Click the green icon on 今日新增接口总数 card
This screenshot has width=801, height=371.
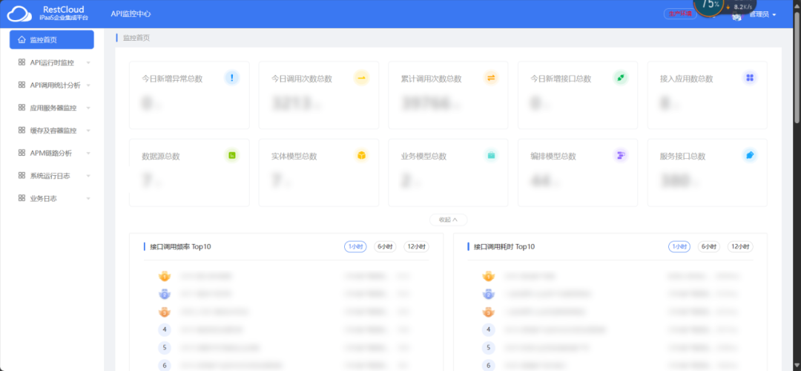[621, 78]
